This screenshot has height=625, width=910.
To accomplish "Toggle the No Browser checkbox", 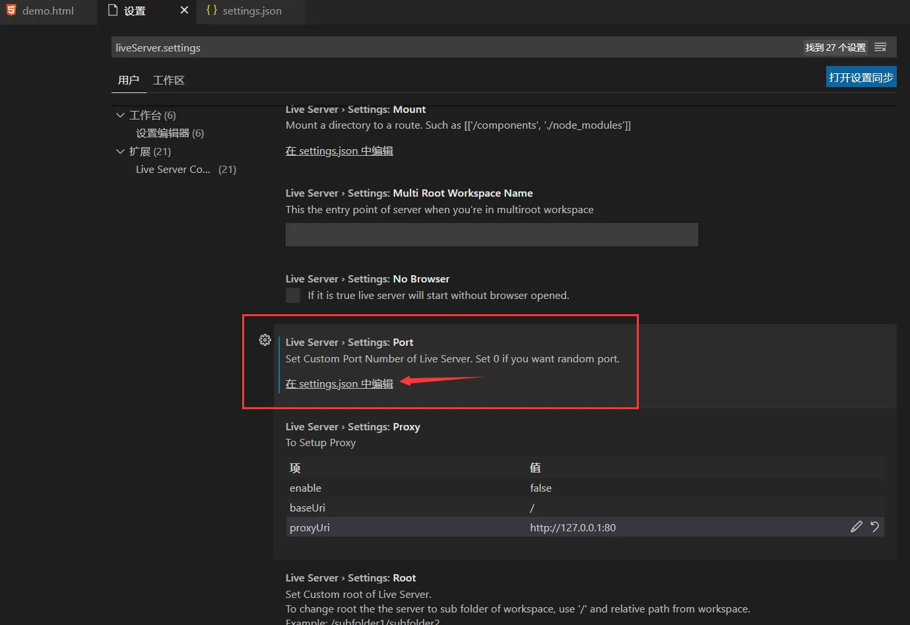I will (293, 295).
